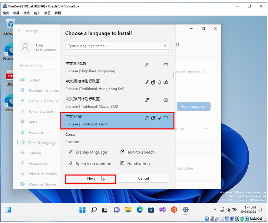
Task: Open File Explorer from taskbar
Action: click(128, 210)
